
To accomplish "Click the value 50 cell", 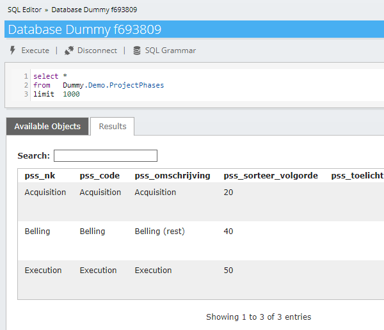I will tap(228, 271).
